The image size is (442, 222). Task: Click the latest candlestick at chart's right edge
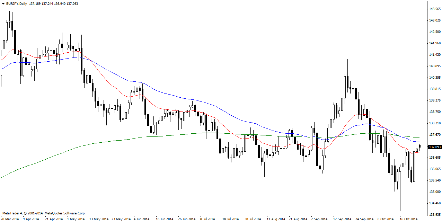(419, 146)
